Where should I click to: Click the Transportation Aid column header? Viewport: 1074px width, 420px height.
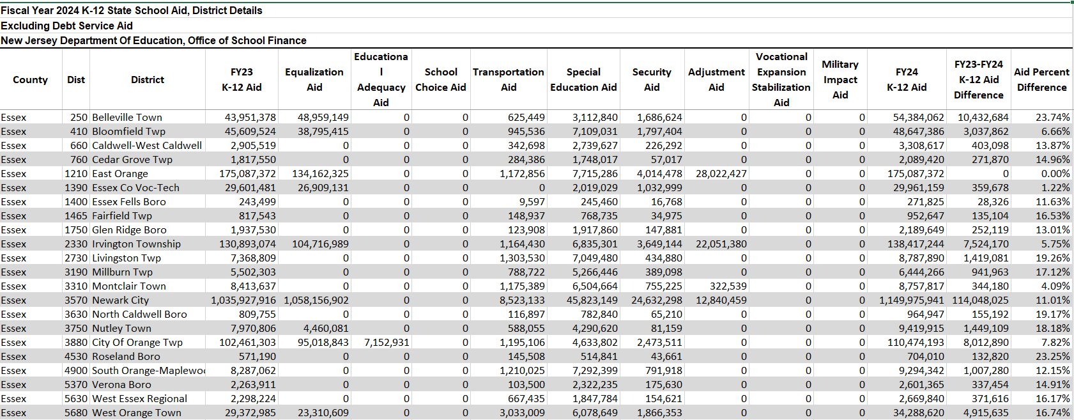pos(508,79)
